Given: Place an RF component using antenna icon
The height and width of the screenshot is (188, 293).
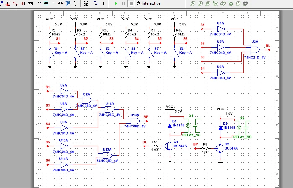Looking at the screenshot, I should click(x=53, y=3).
